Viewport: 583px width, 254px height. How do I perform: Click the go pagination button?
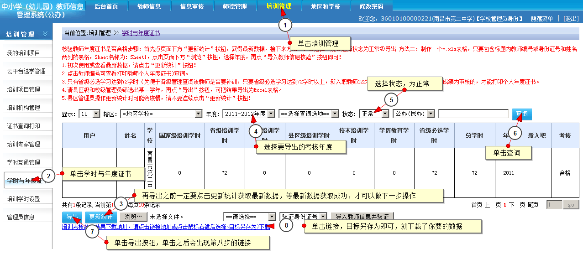(x=571, y=205)
